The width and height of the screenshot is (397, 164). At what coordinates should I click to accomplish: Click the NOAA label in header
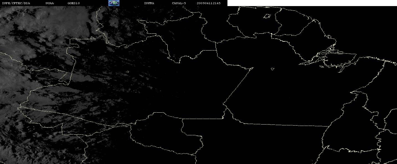[50, 3]
